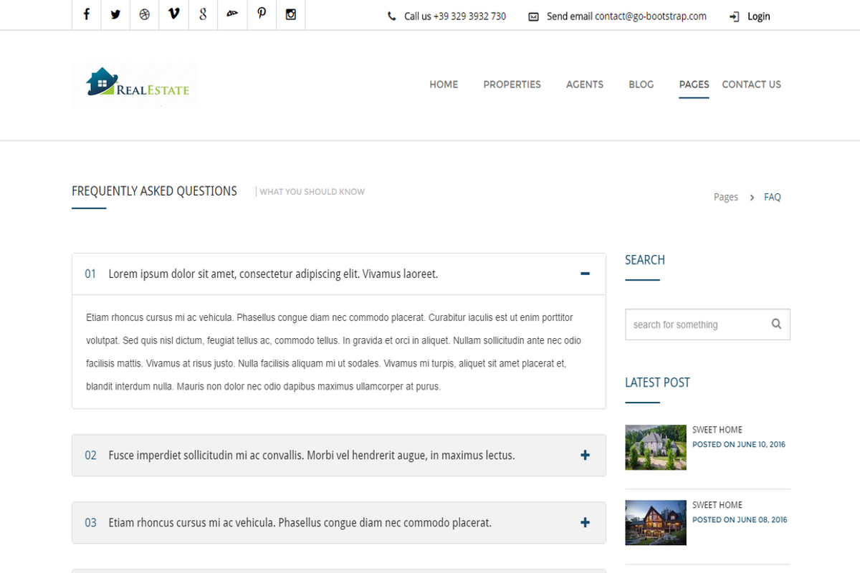Click Posted on June 10, 2016 text
The height and width of the screenshot is (573, 860).
pos(739,445)
